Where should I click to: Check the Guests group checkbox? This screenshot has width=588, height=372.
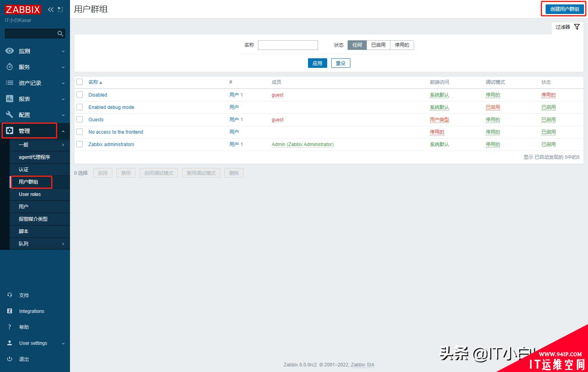tap(80, 119)
